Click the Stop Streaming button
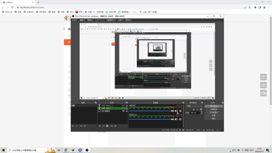Screen dimensions: 272x153 [214, 106]
